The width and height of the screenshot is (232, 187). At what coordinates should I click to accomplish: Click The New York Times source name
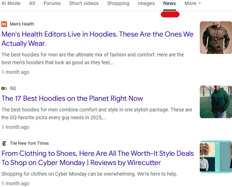pos(29,143)
